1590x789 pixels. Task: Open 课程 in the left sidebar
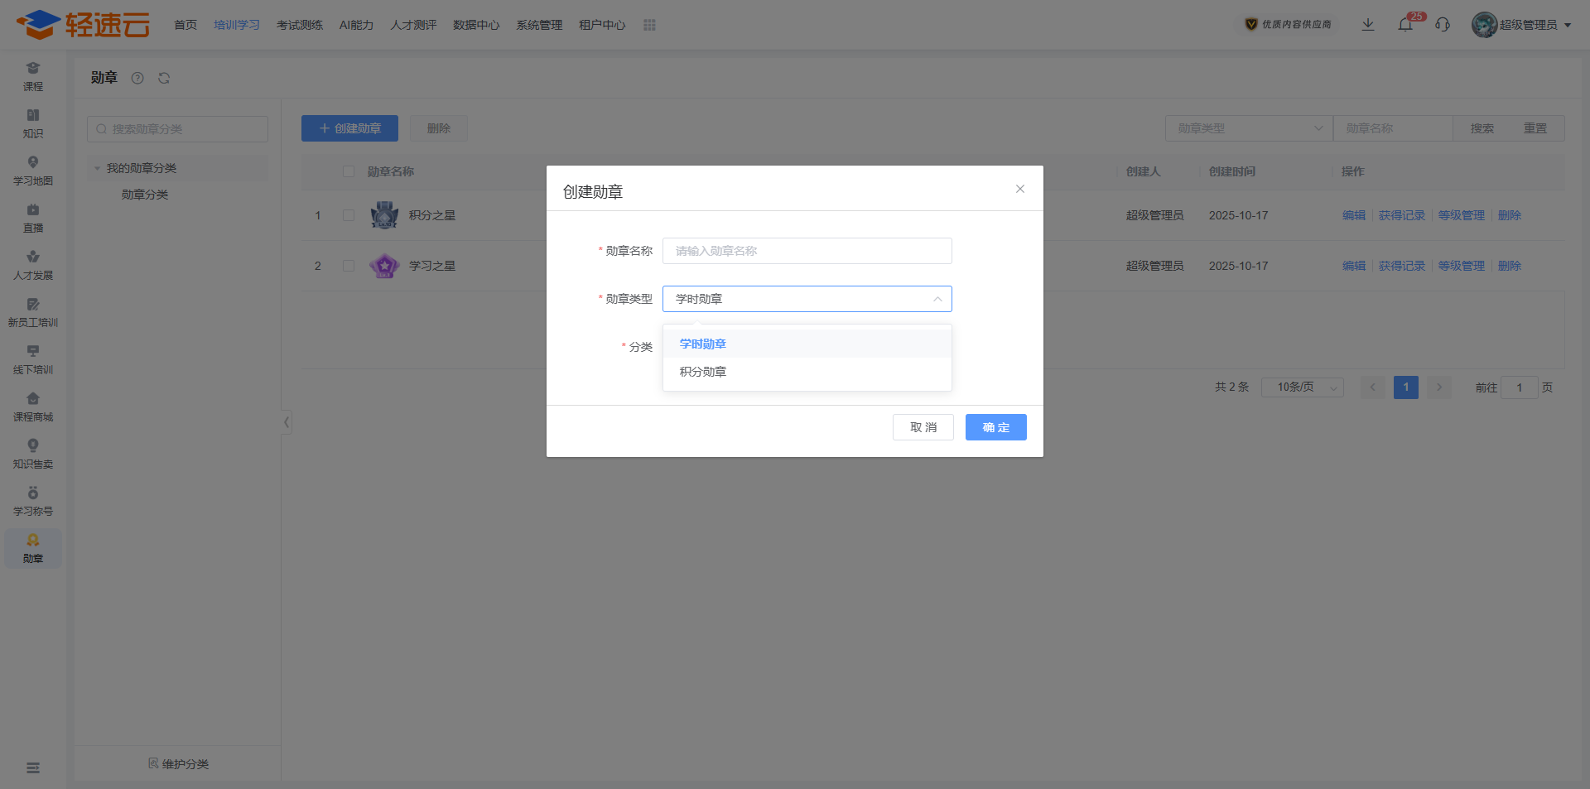[33, 76]
